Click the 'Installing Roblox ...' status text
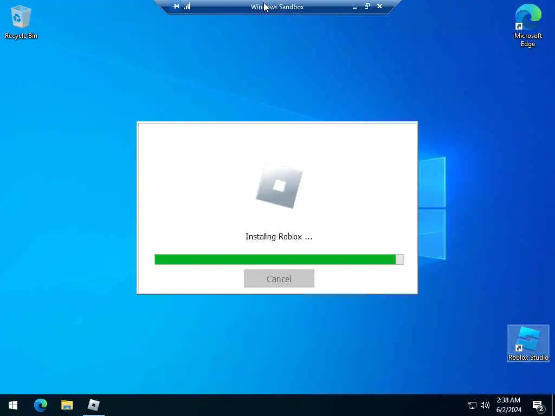 click(x=279, y=237)
